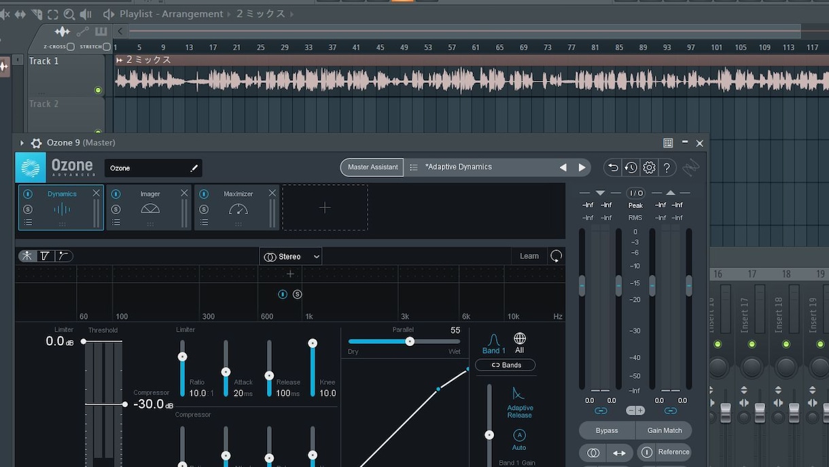Open the Ozone plugin options gear
Image resolution: width=829 pixels, height=467 pixels.
(x=37, y=143)
